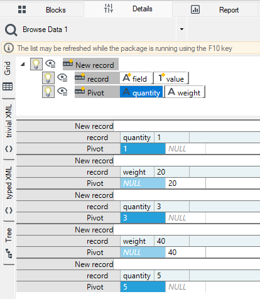The width and height of the screenshot is (260, 299).
Task: Toggle lightbulb highlight for Pivot row
Action: (48, 92)
